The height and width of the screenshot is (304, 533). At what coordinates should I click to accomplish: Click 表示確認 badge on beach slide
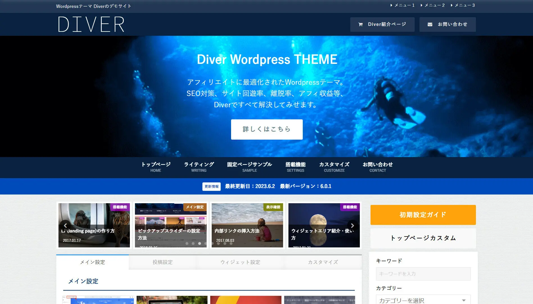[273, 207]
